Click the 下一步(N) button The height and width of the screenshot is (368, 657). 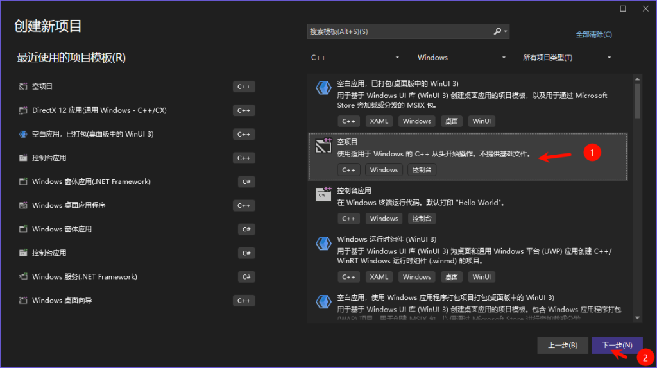click(x=617, y=345)
